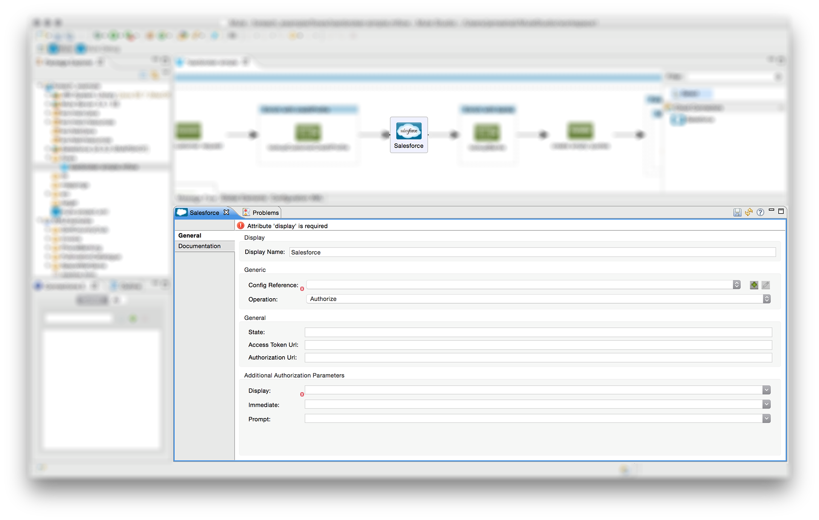This screenshot has width=819, height=520.
Task: Close the Salesforce properties tab
Action: pos(227,212)
